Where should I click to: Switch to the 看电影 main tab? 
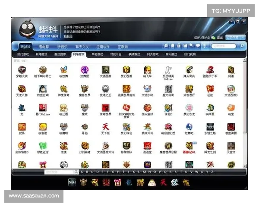[x=44, y=47]
